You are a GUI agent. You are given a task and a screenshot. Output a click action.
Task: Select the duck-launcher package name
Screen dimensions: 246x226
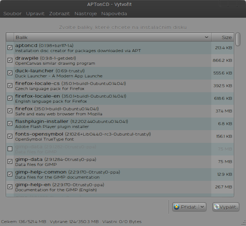34,71
